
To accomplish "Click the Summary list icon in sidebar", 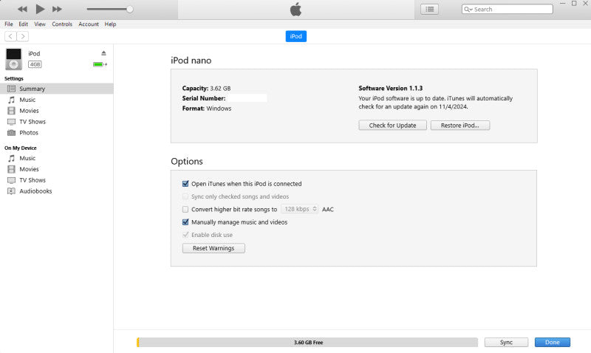I will [x=12, y=89].
